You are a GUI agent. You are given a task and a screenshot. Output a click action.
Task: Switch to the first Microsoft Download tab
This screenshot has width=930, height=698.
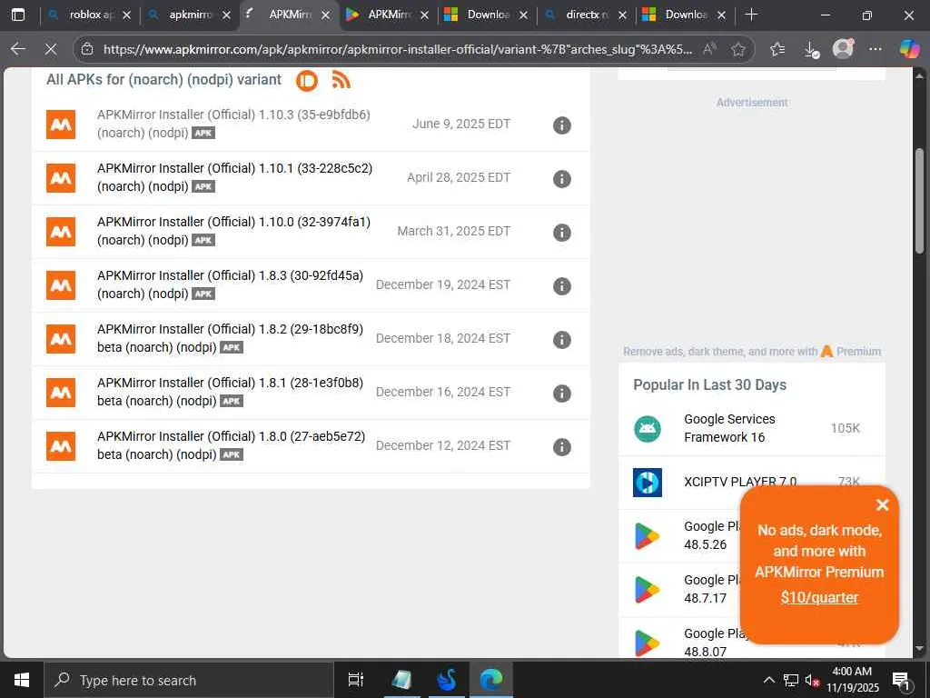pos(487,15)
